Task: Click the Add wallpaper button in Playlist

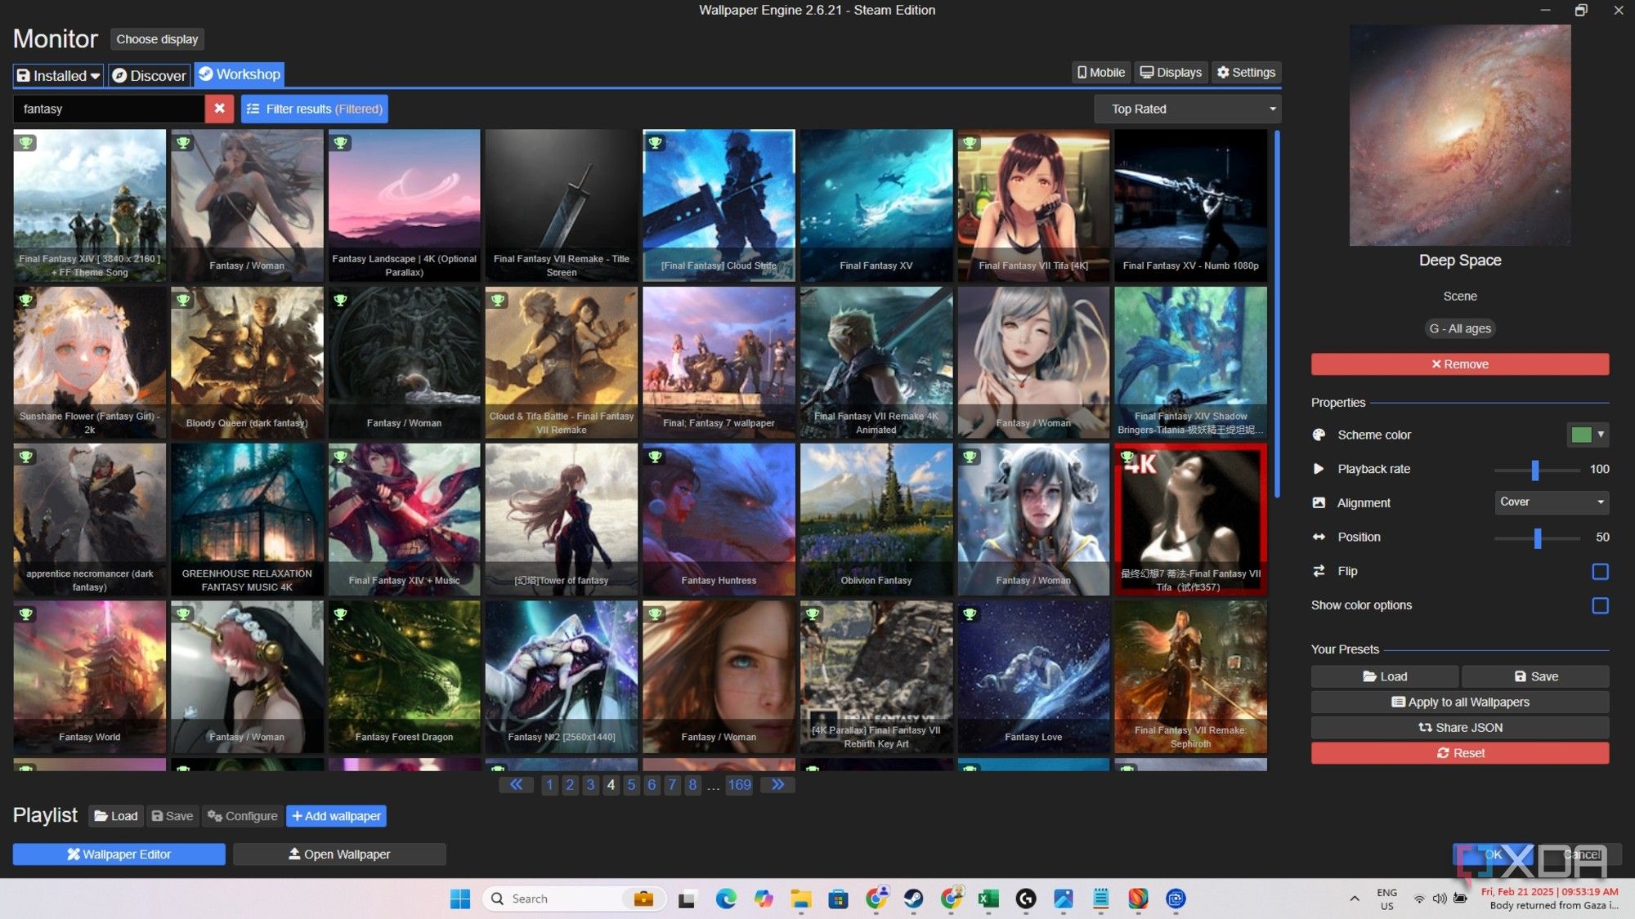Action: [336, 815]
